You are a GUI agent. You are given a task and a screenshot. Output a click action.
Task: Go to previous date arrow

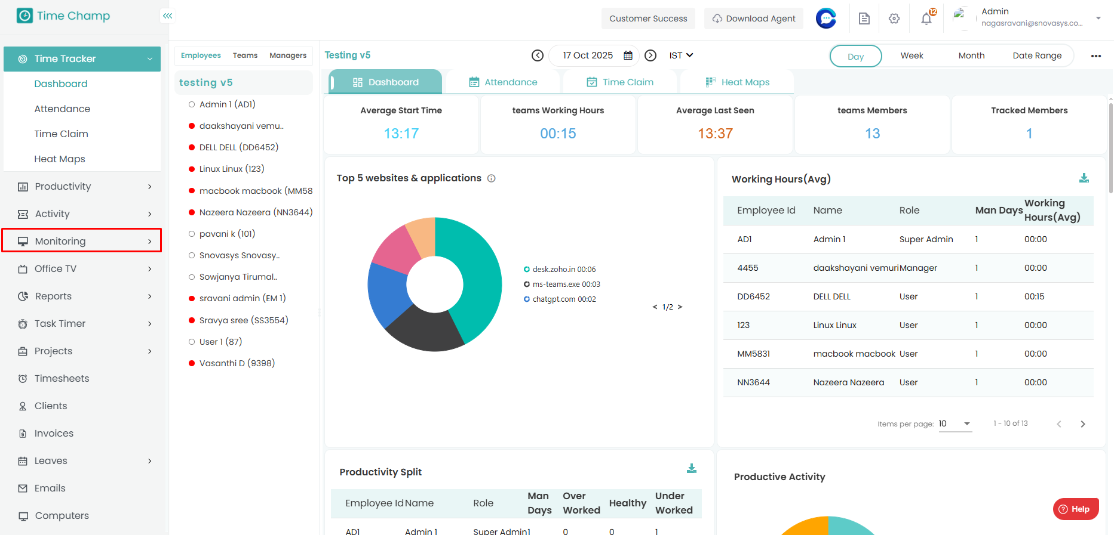(537, 55)
